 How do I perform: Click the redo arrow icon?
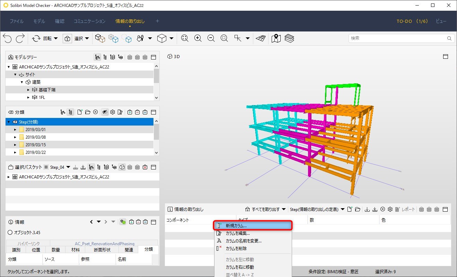click(20, 38)
